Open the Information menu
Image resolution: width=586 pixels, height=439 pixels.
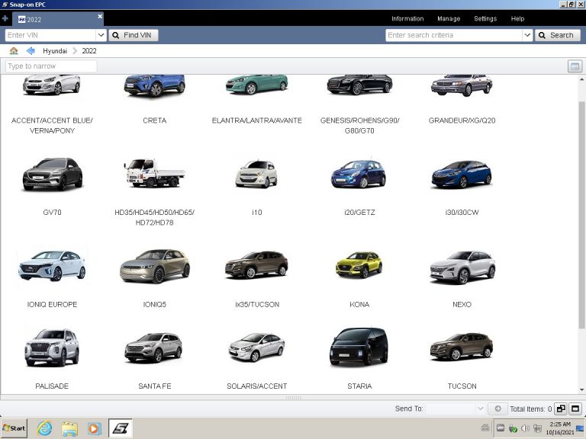(407, 19)
